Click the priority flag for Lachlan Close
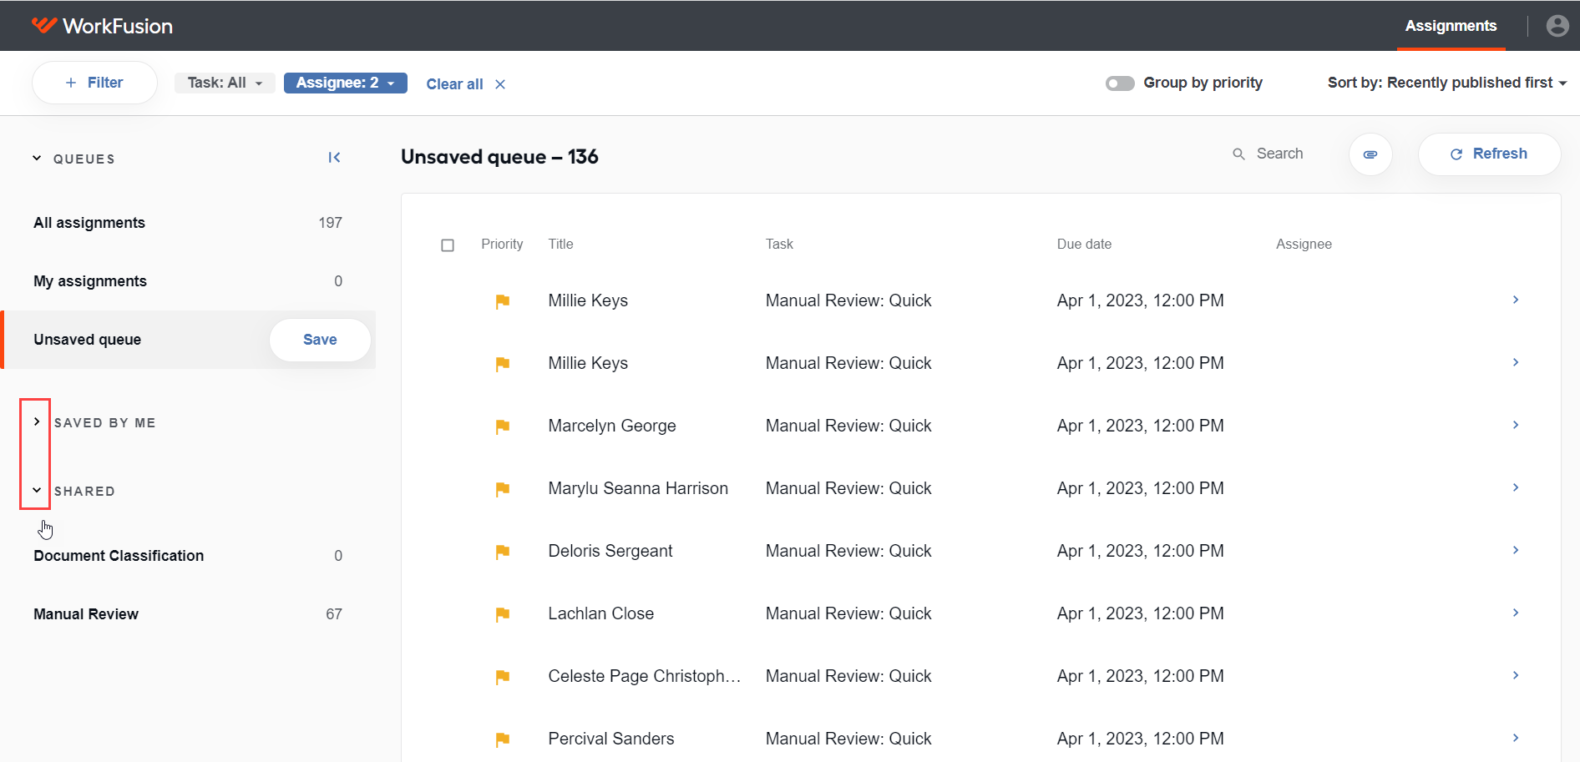1580x762 pixels. tap(502, 614)
